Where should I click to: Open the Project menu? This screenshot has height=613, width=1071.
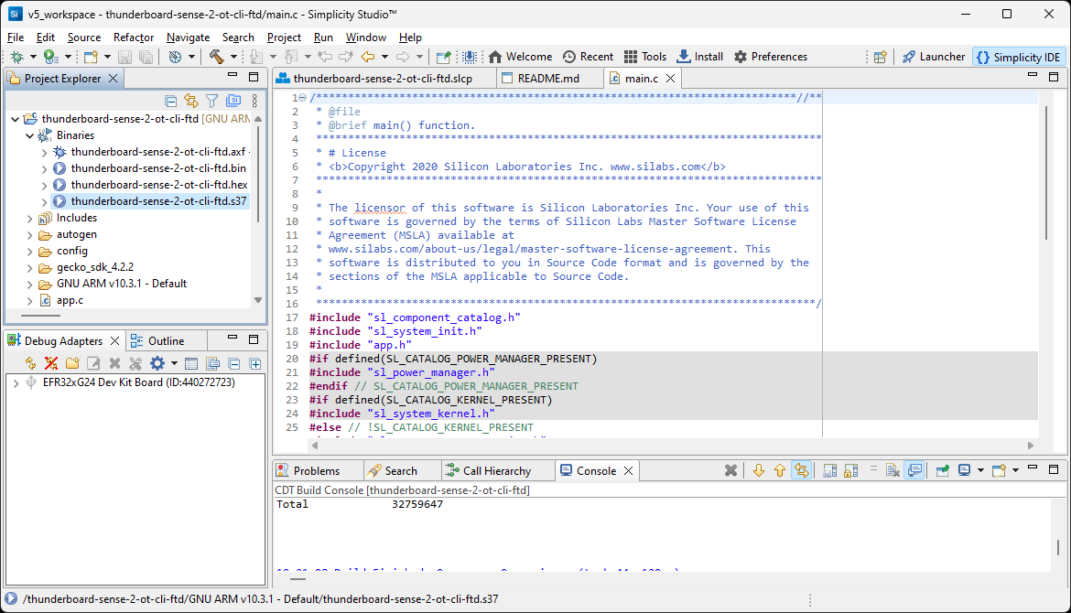[284, 38]
